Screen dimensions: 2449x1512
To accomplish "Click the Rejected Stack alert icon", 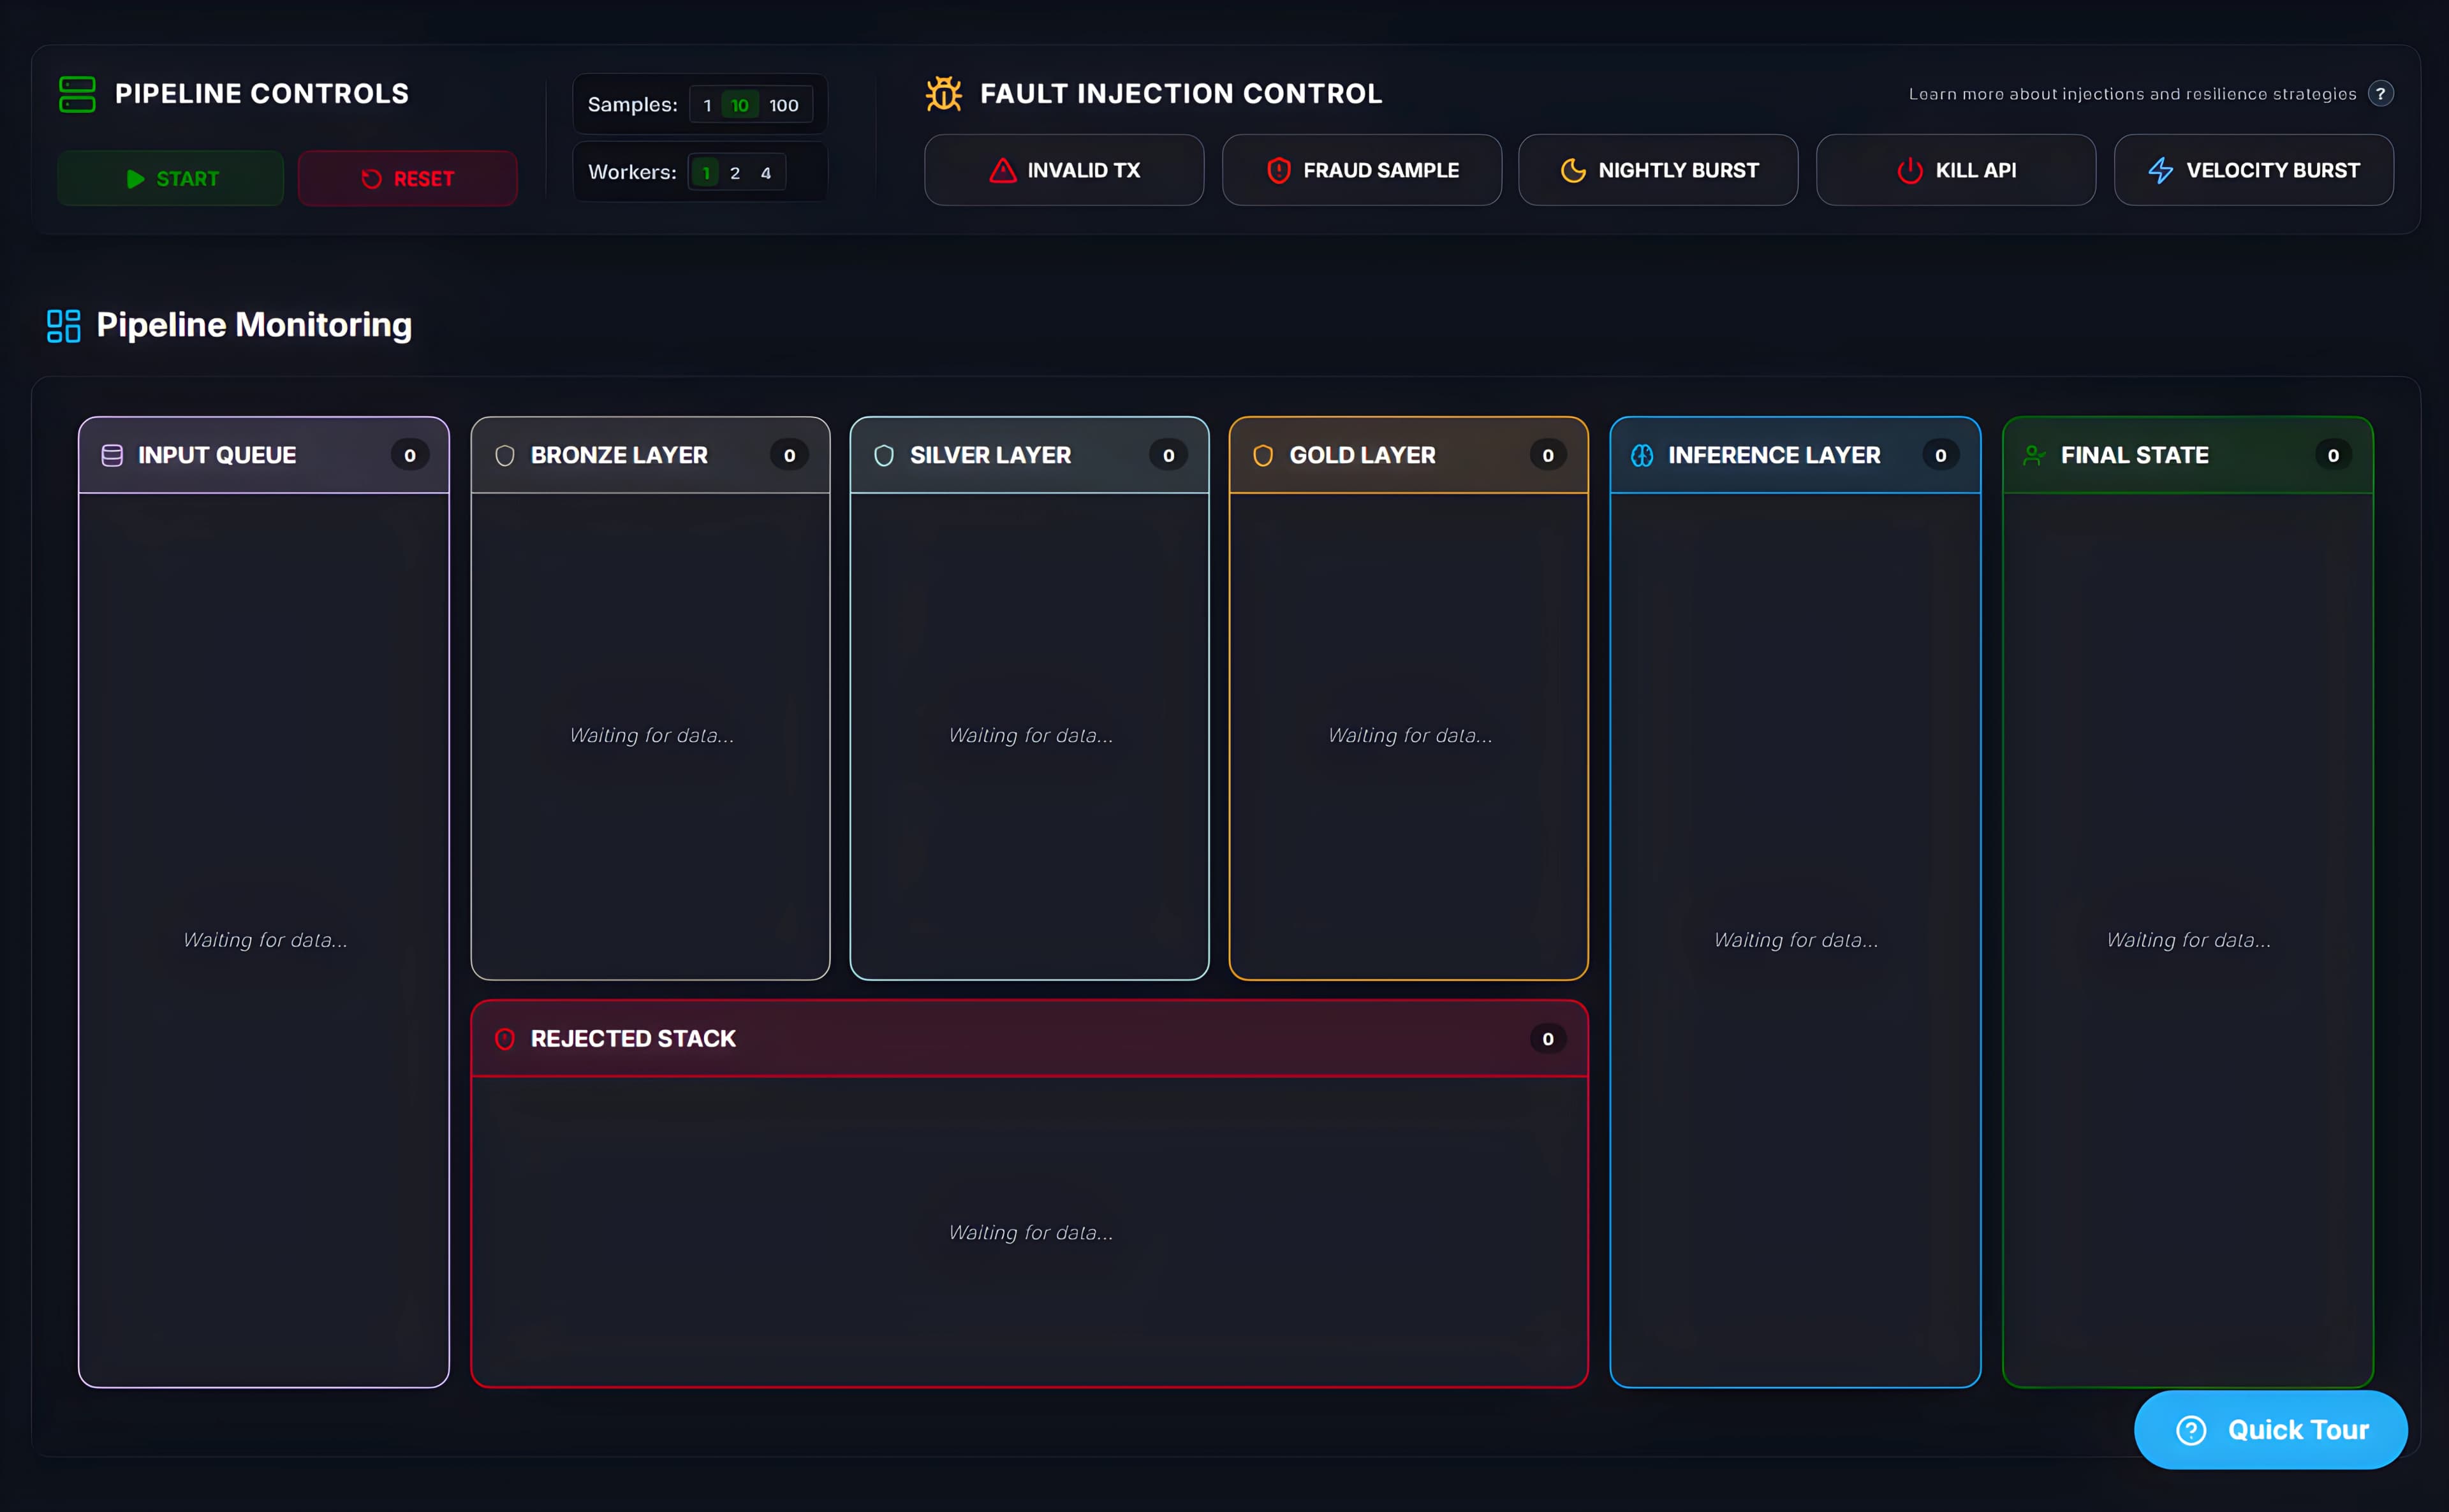I will [x=505, y=1039].
